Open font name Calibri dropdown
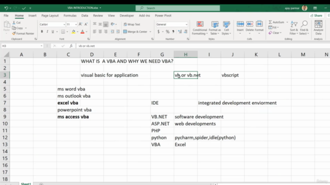This screenshot has height=185, width=330. click(64, 25)
